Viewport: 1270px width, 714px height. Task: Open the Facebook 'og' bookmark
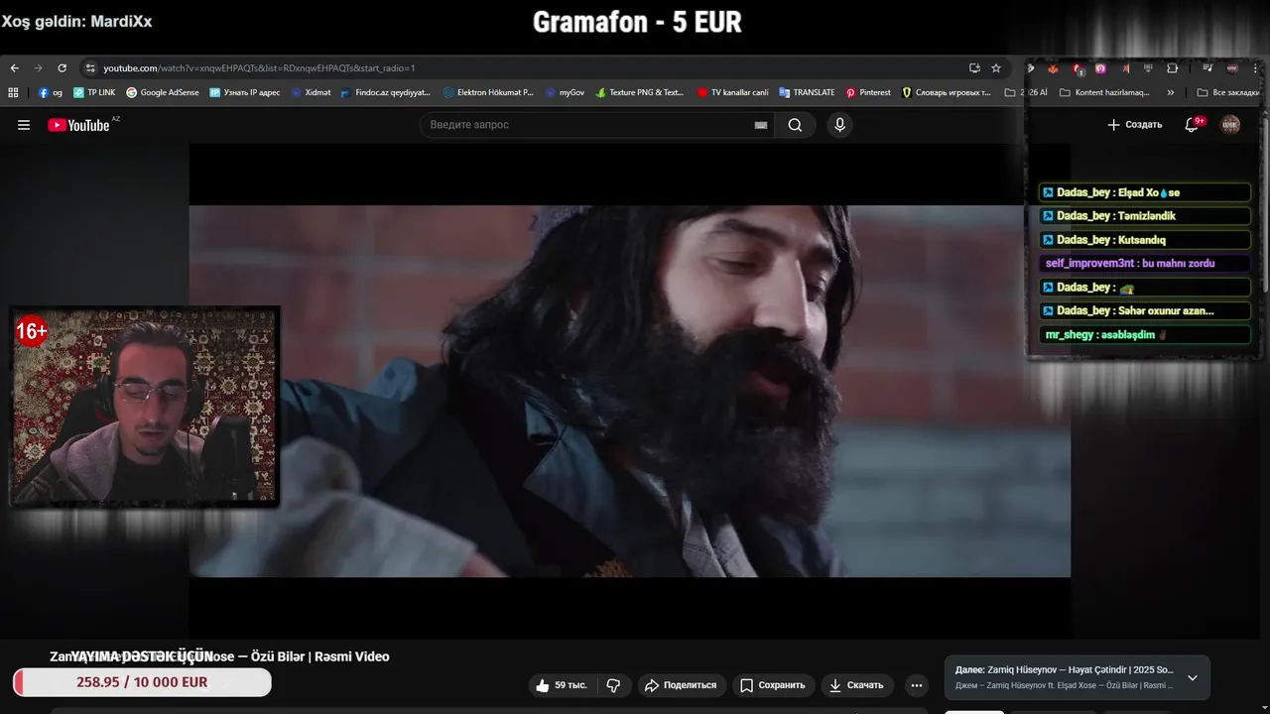(x=50, y=92)
